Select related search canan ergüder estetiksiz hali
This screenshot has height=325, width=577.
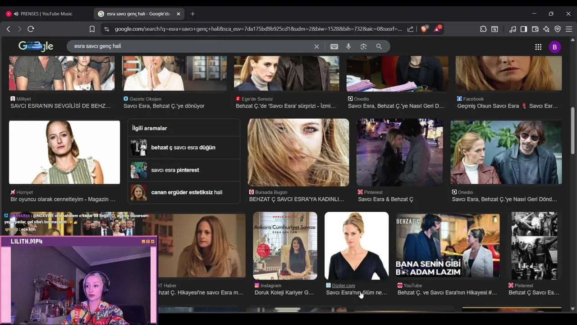183,192
